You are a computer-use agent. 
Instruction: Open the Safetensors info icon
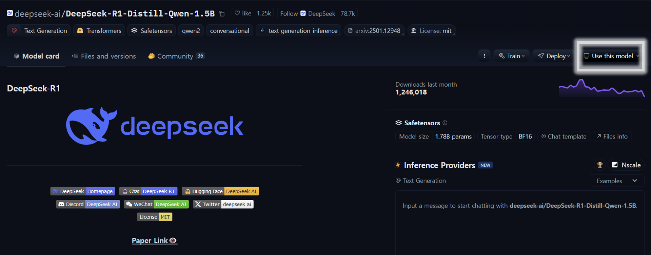pyautogui.click(x=445, y=123)
